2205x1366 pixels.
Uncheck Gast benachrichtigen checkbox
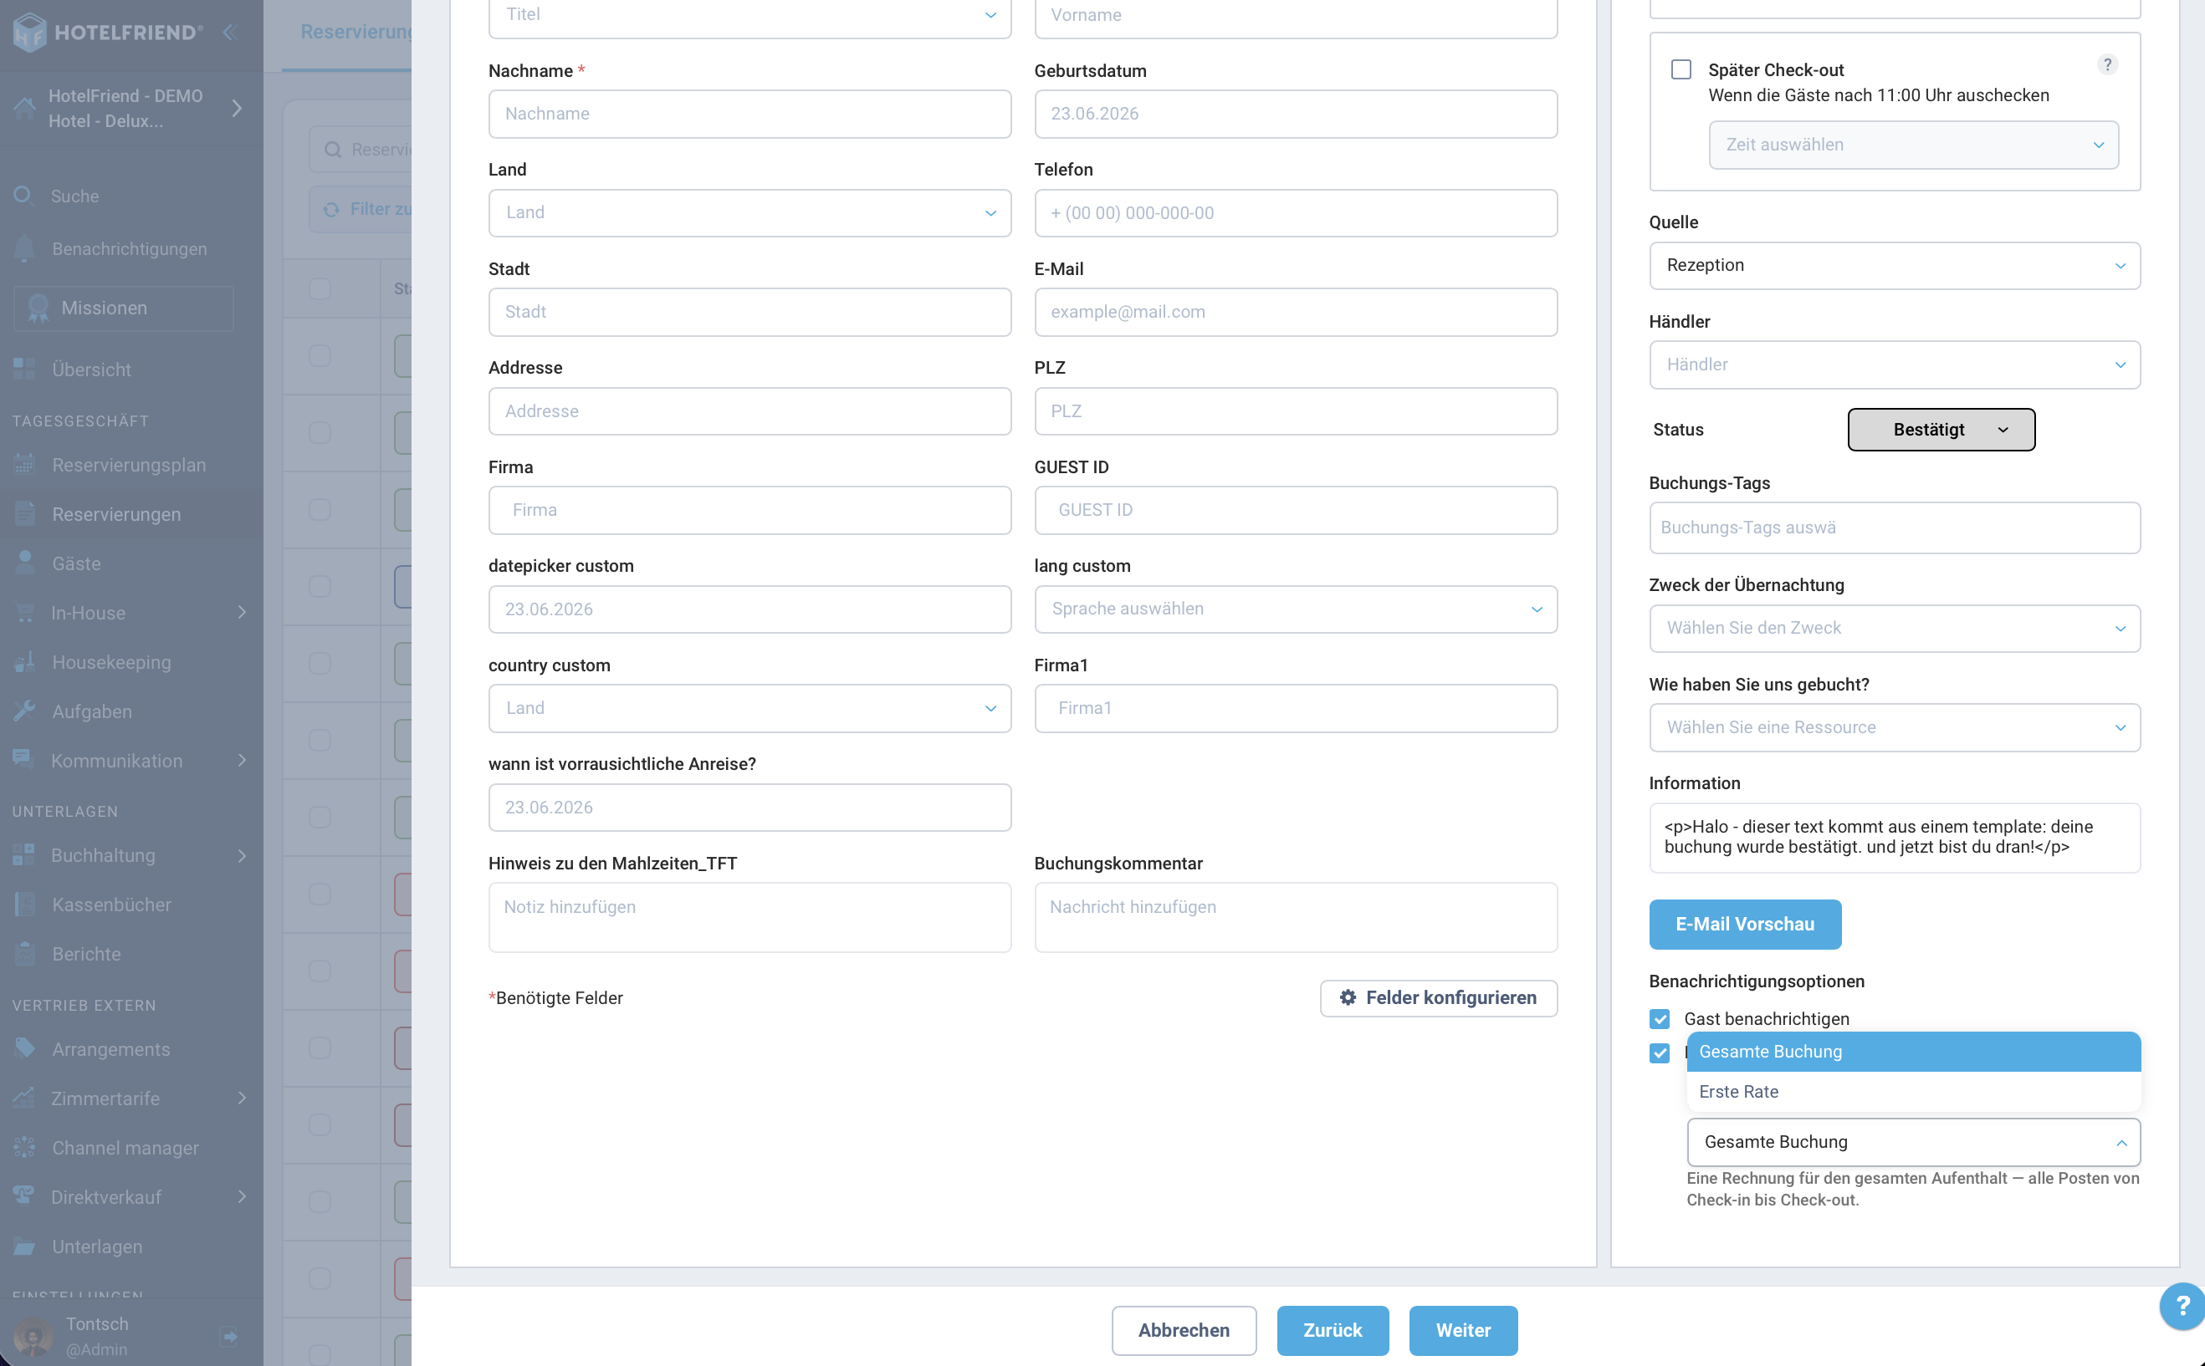click(1659, 1019)
